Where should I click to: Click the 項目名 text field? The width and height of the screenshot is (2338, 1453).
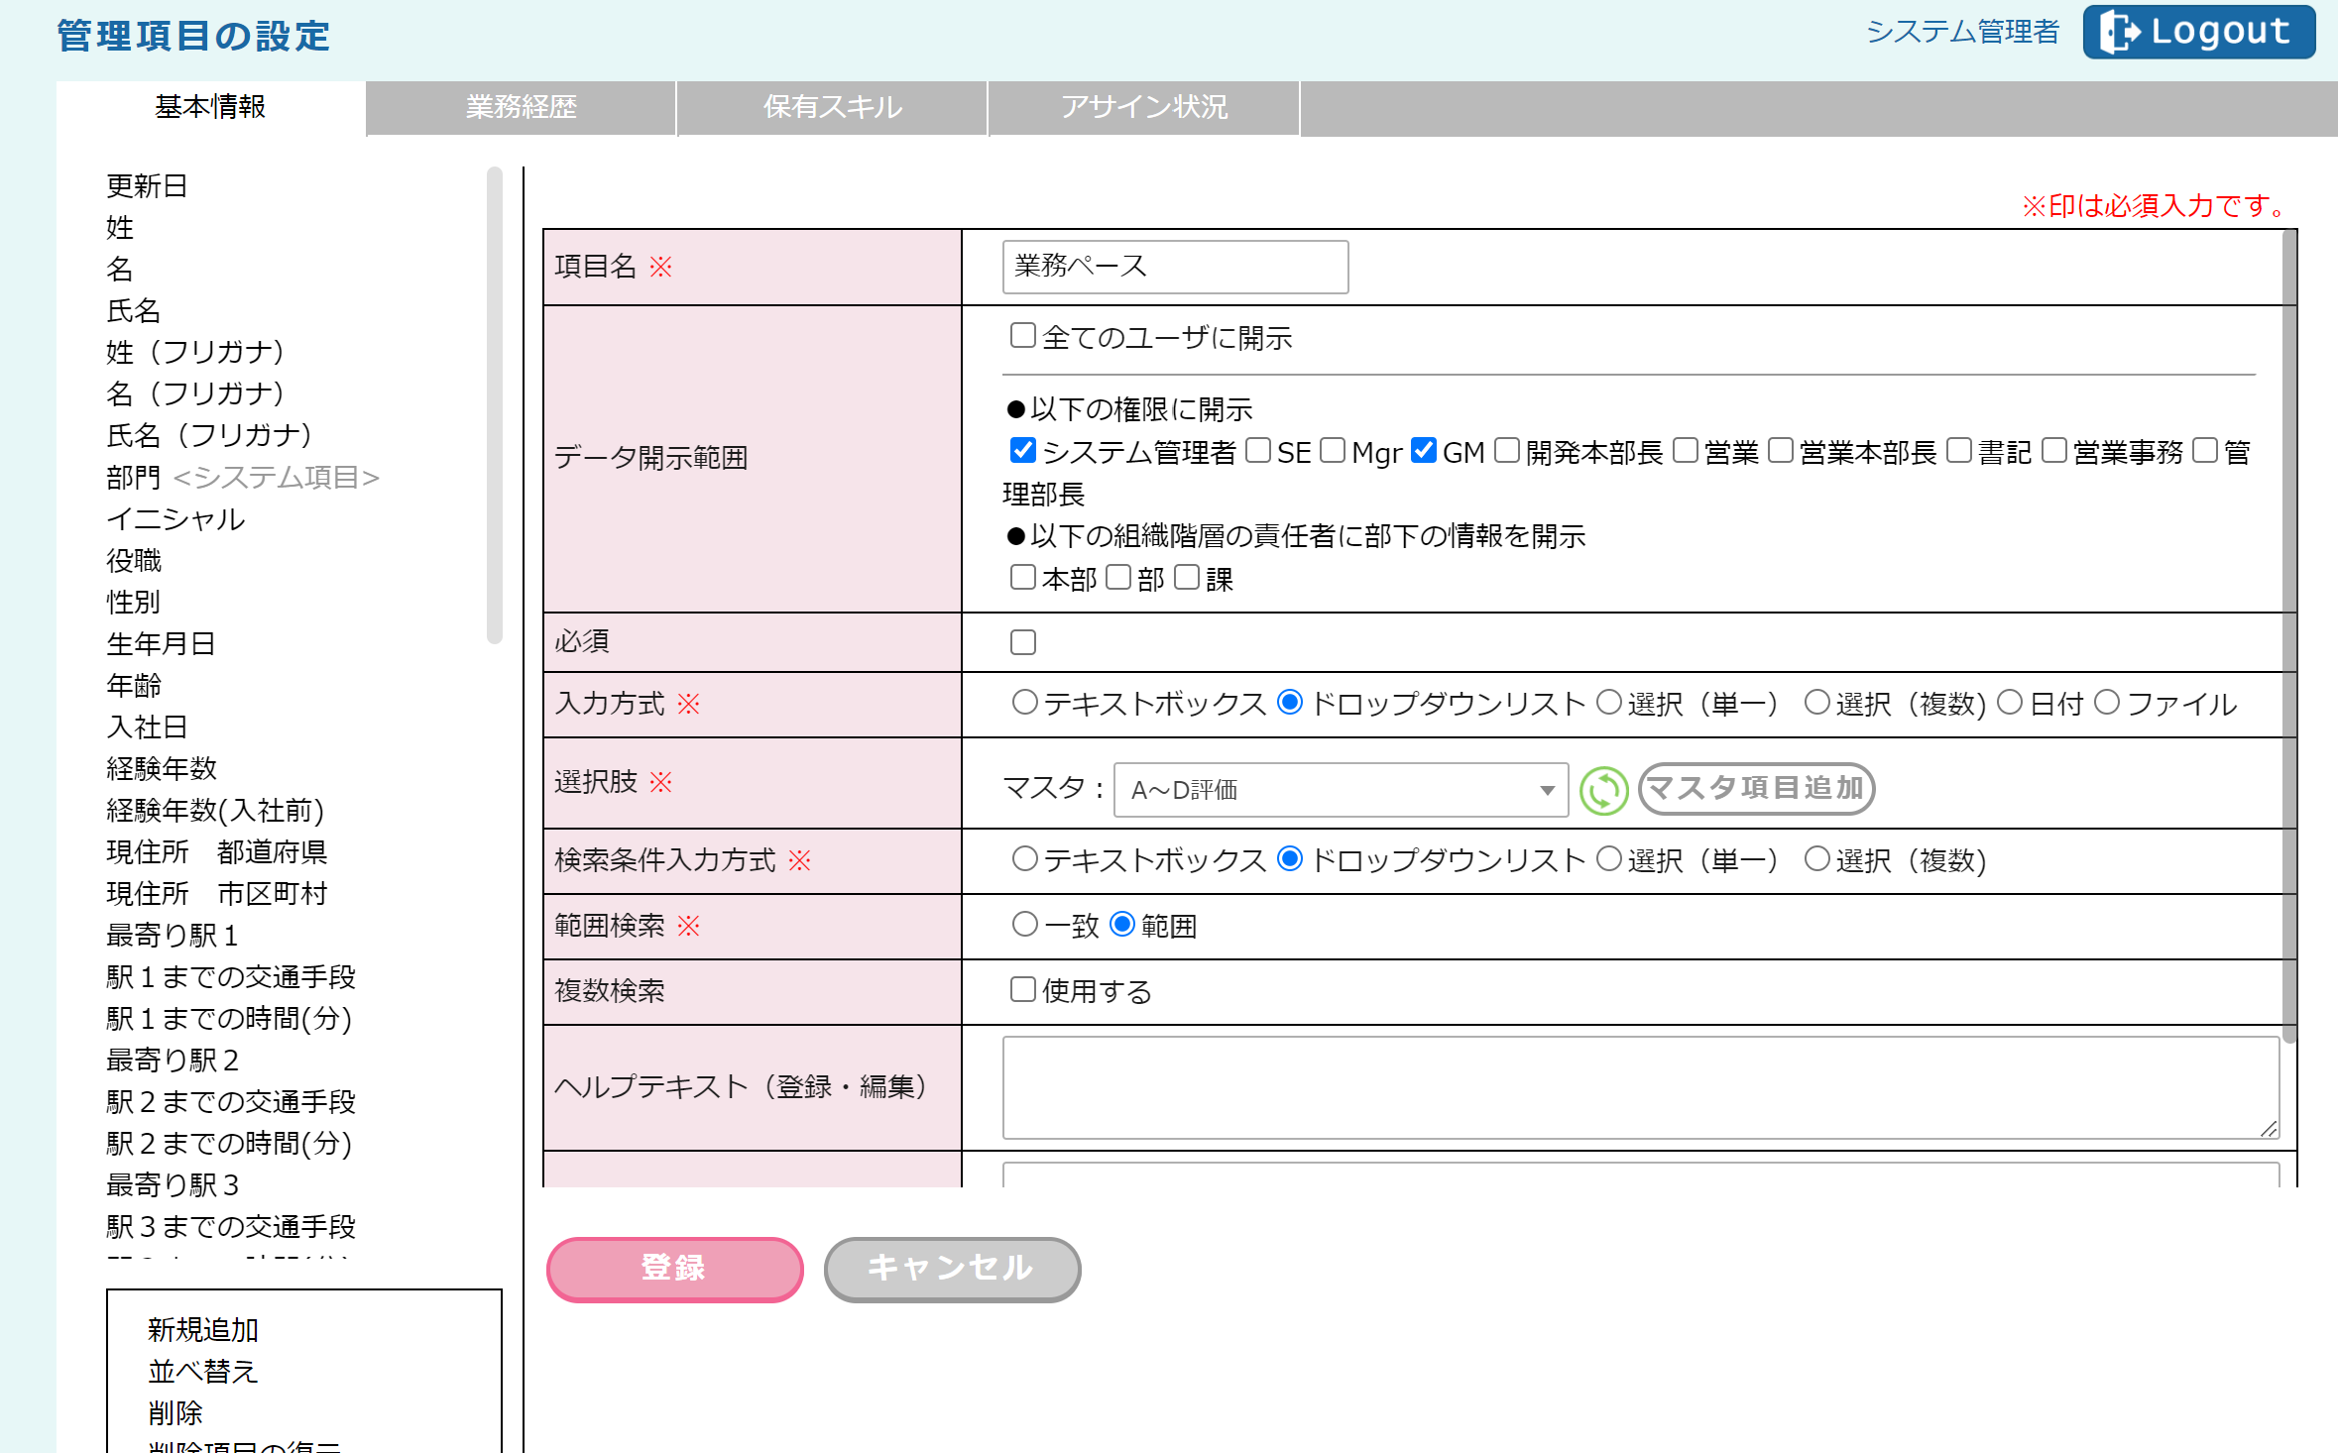click(x=1175, y=267)
